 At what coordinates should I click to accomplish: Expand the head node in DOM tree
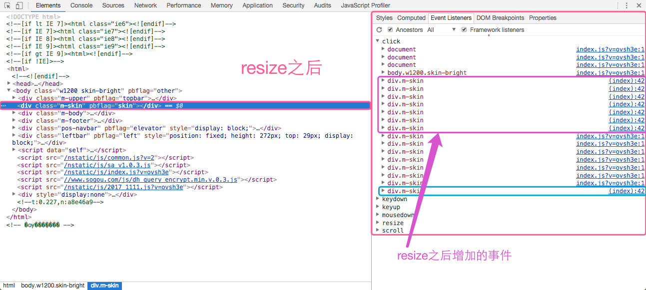pos(9,83)
